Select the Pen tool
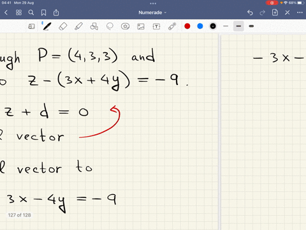 (x=47, y=26)
